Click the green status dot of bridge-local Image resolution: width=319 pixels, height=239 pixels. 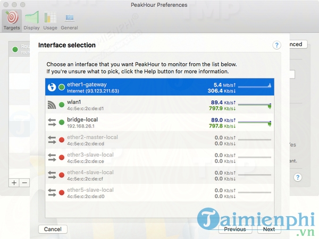tap(62, 122)
